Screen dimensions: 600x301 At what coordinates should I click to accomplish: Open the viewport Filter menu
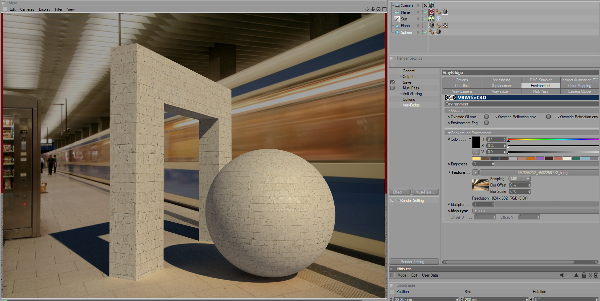pyautogui.click(x=59, y=9)
